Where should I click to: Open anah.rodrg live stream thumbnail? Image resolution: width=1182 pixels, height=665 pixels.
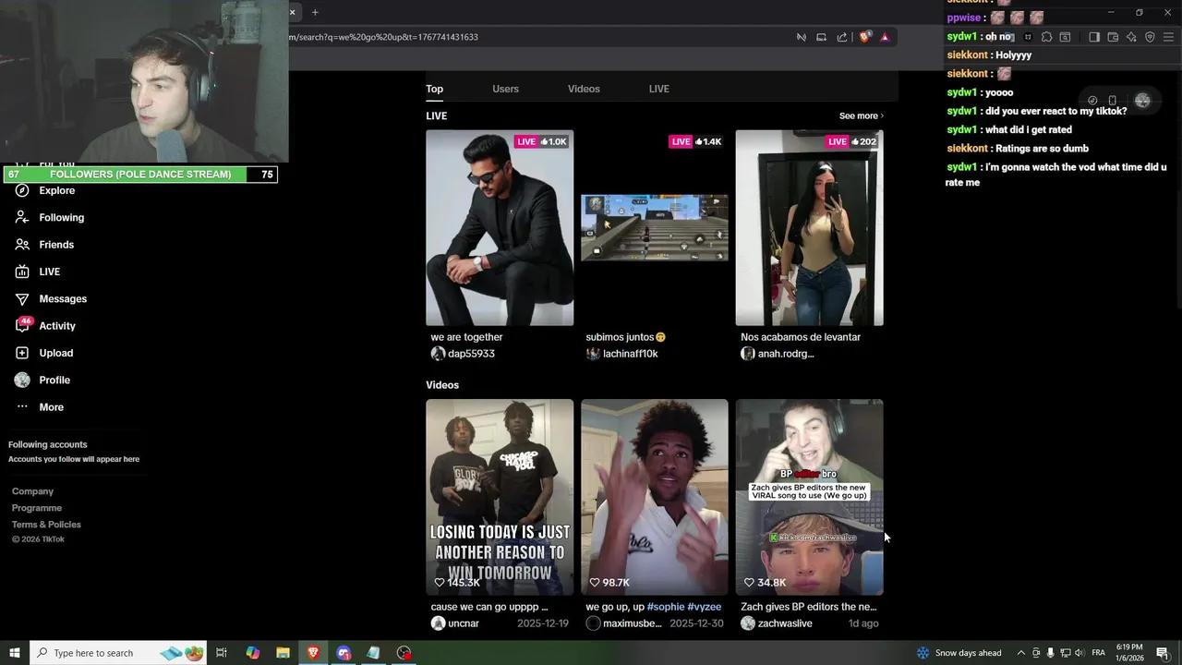coord(809,228)
